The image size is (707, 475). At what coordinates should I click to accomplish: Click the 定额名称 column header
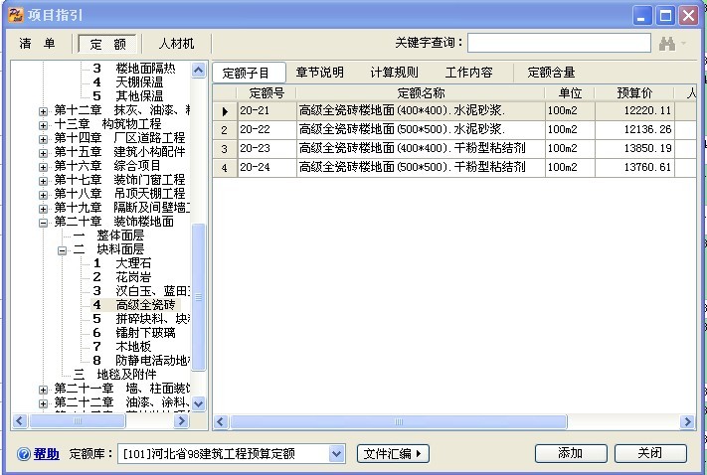[421, 92]
